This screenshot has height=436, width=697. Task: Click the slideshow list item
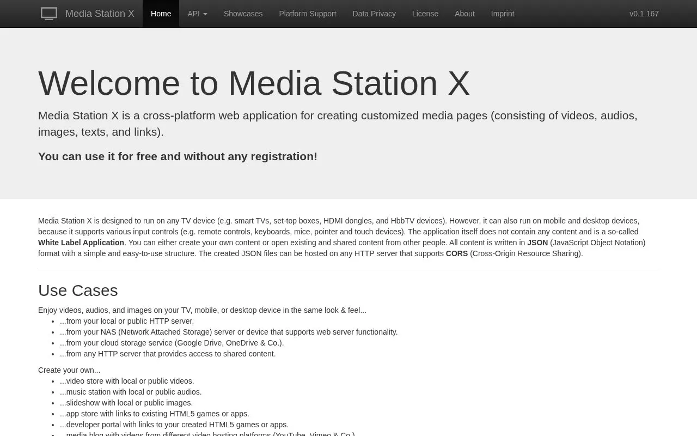pyautogui.click(x=126, y=403)
